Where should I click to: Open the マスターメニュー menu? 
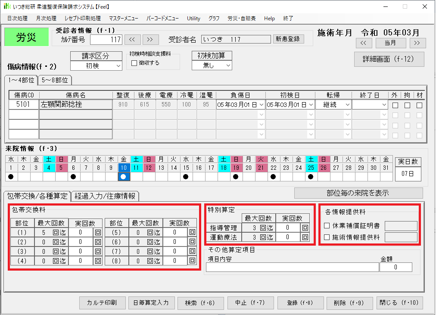click(x=123, y=19)
